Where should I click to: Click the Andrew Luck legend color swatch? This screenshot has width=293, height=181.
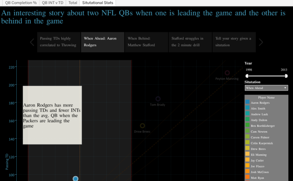(247, 114)
